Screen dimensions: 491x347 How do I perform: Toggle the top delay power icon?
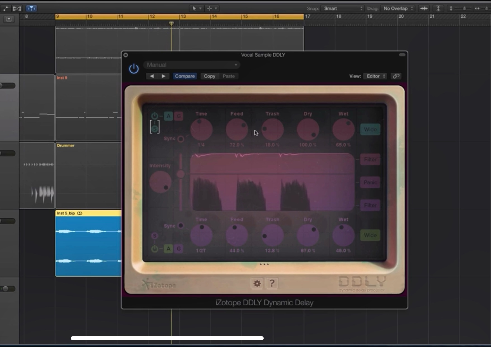(x=154, y=116)
